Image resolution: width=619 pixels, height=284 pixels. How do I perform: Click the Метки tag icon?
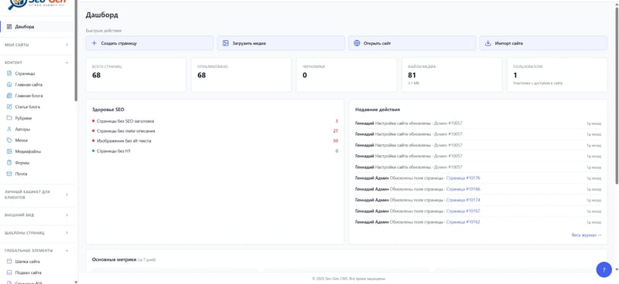(x=9, y=140)
